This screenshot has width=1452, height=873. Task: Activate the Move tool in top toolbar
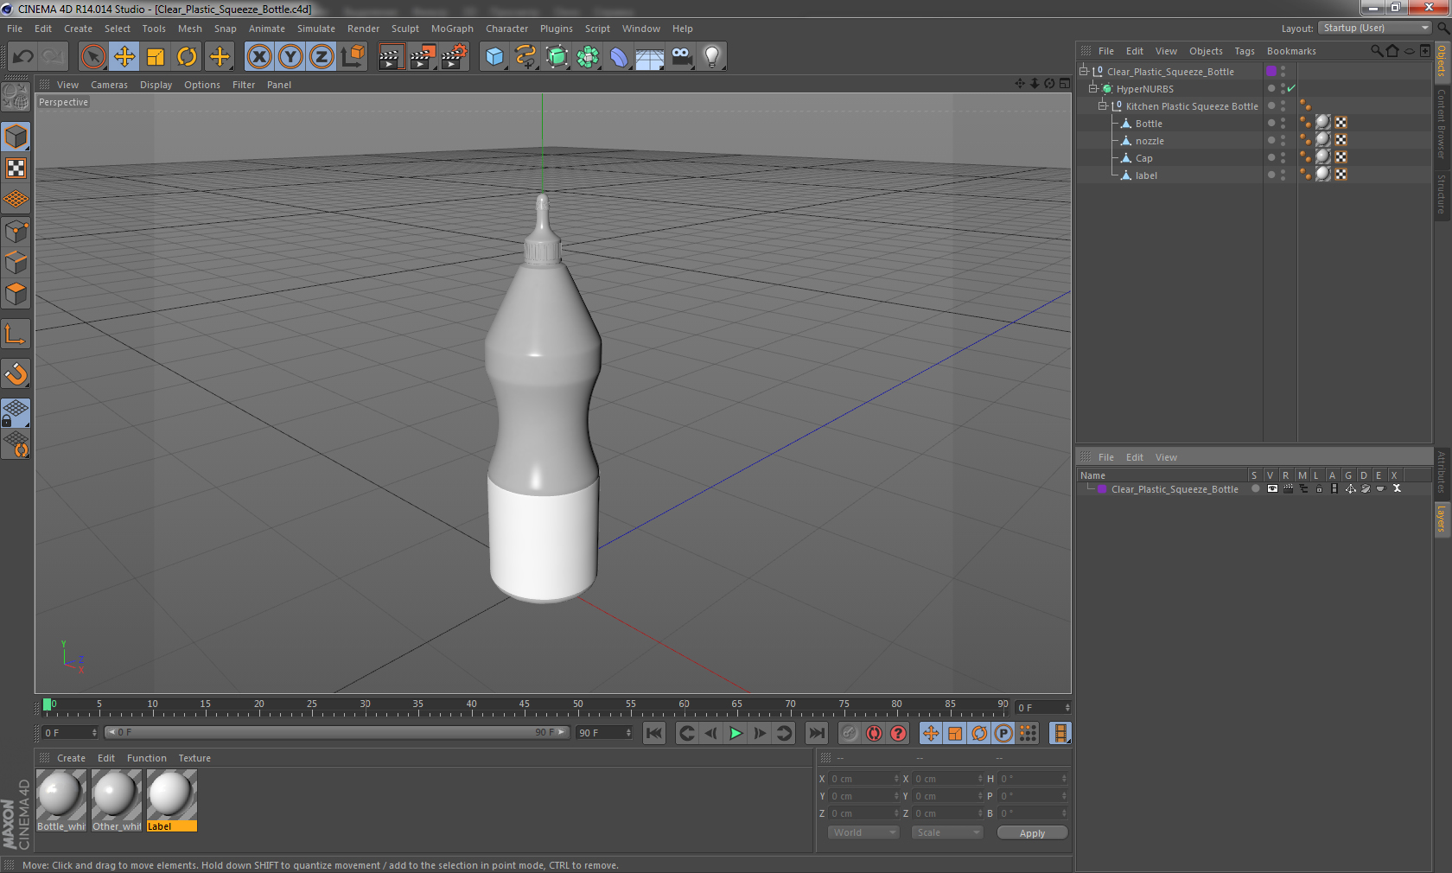pyautogui.click(x=124, y=57)
